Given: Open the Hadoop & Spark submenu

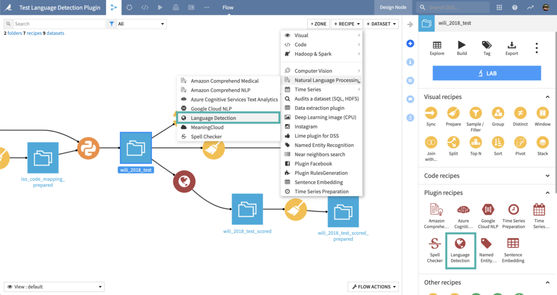Looking at the screenshot, I should tap(321, 54).
